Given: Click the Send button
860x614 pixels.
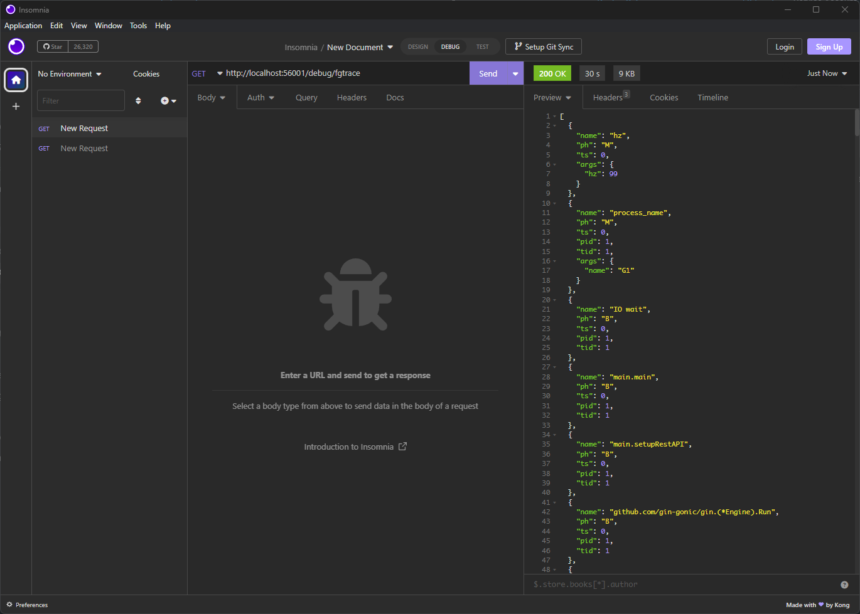Looking at the screenshot, I should [488, 73].
